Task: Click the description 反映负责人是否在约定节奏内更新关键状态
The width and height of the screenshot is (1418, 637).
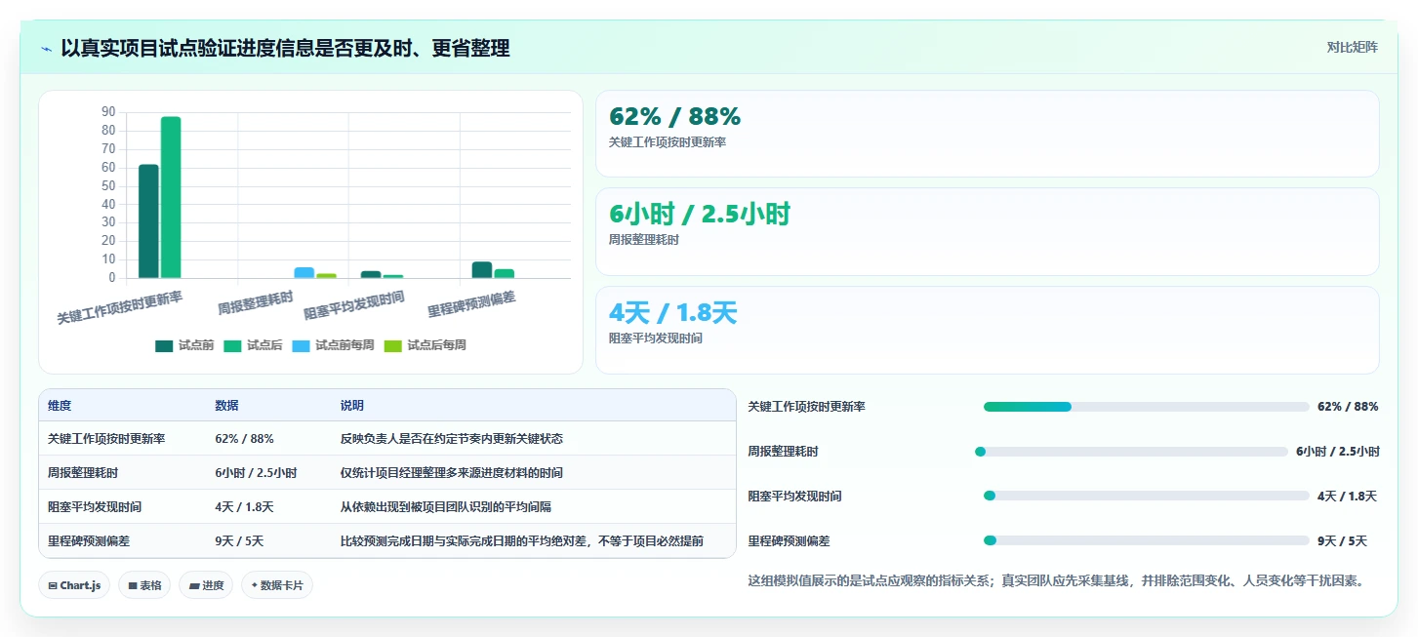Action: 452,439
